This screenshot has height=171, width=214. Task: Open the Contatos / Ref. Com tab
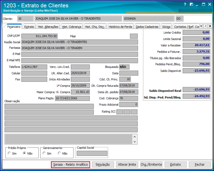coord(186,27)
